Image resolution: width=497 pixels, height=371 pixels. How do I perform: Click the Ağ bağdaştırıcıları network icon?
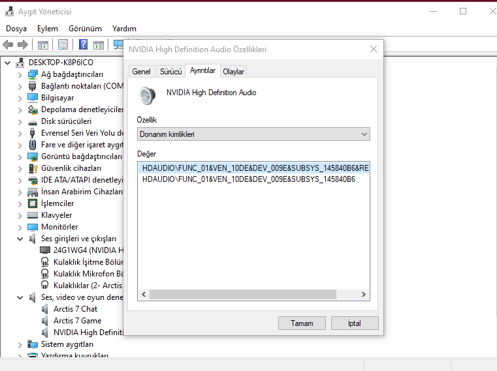click(33, 75)
